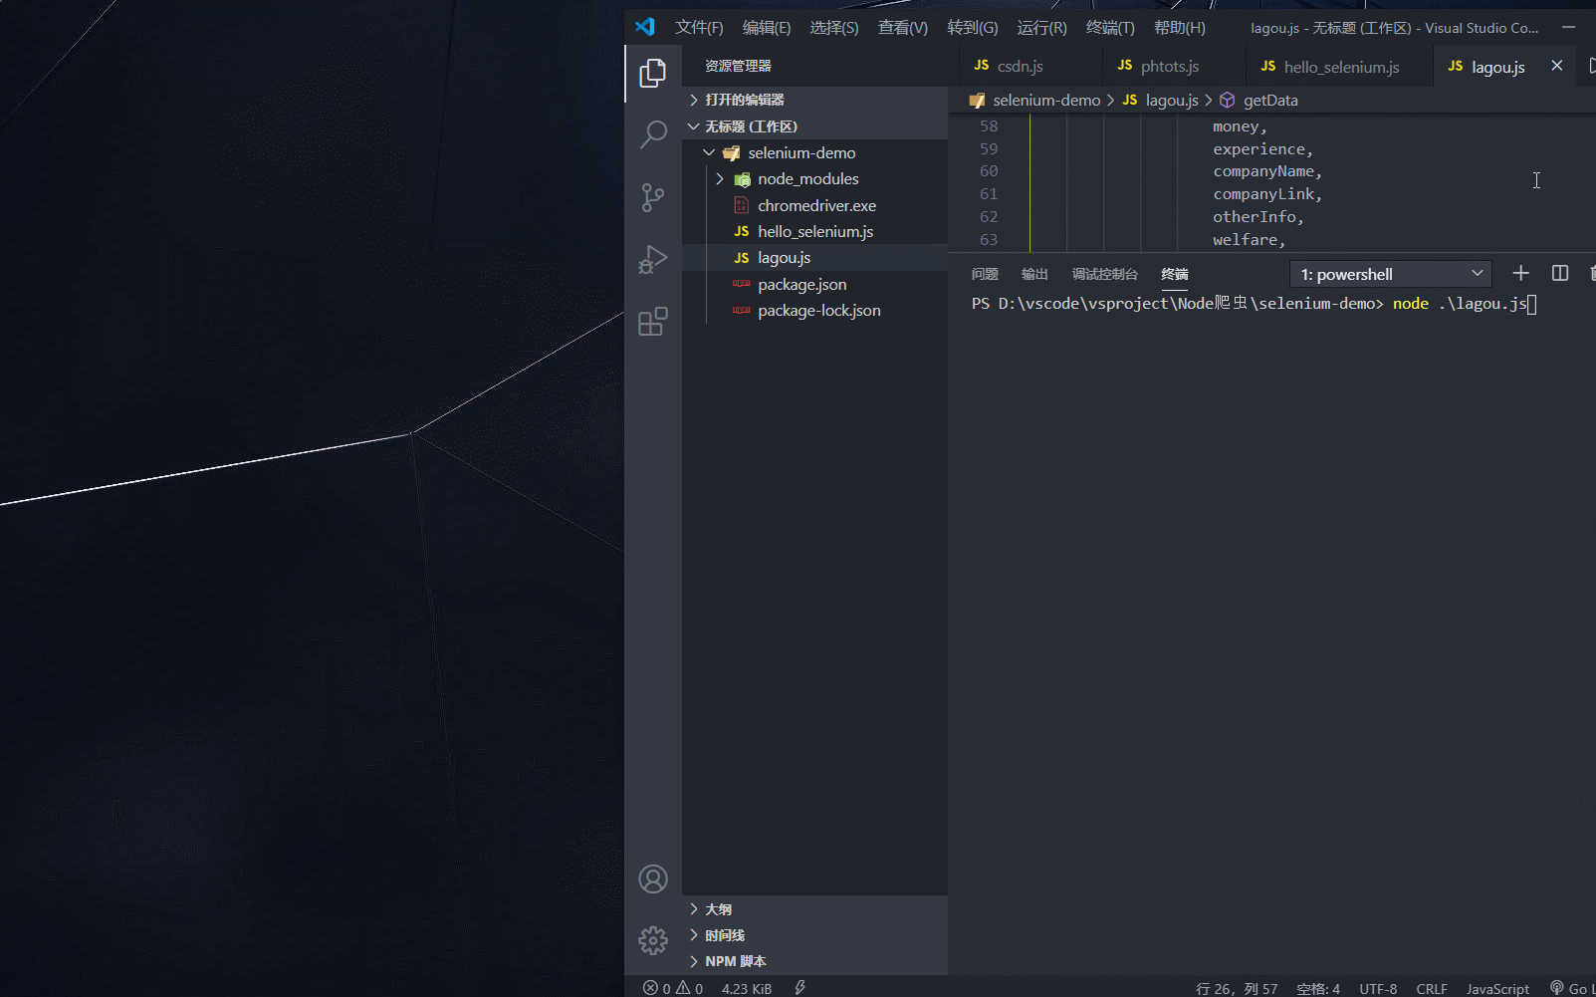Click CRLF line ending indicator

pyautogui.click(x=1432, y=988)
